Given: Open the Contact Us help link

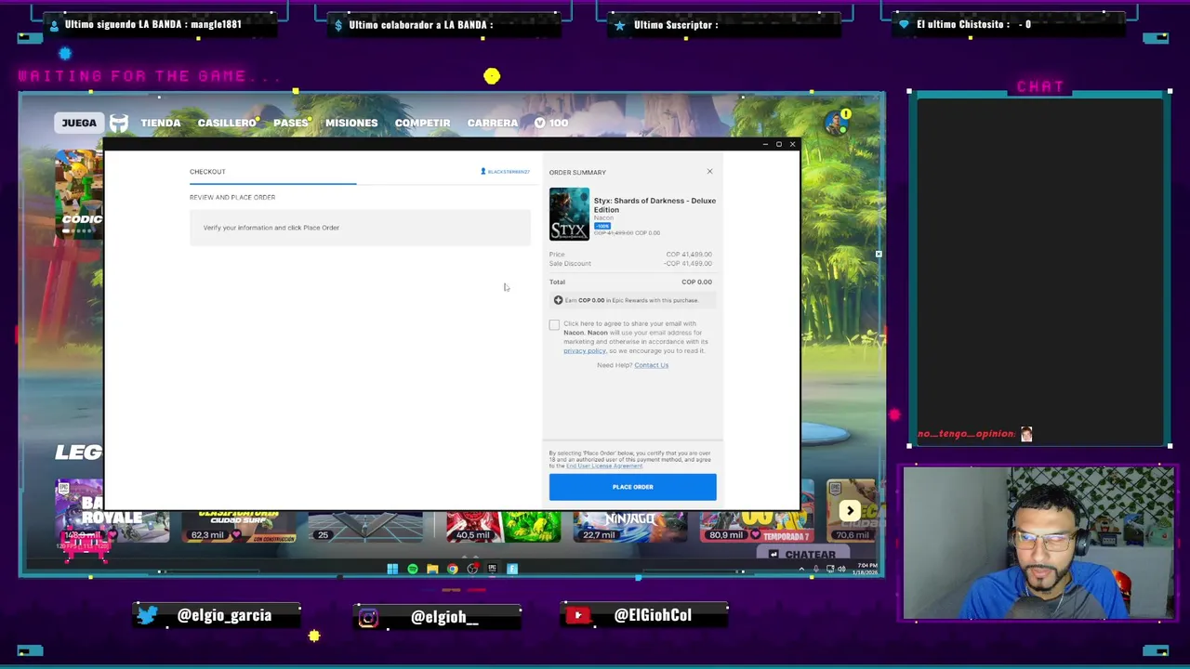Looking at the screenshot, I should click(x=651, y=365).
